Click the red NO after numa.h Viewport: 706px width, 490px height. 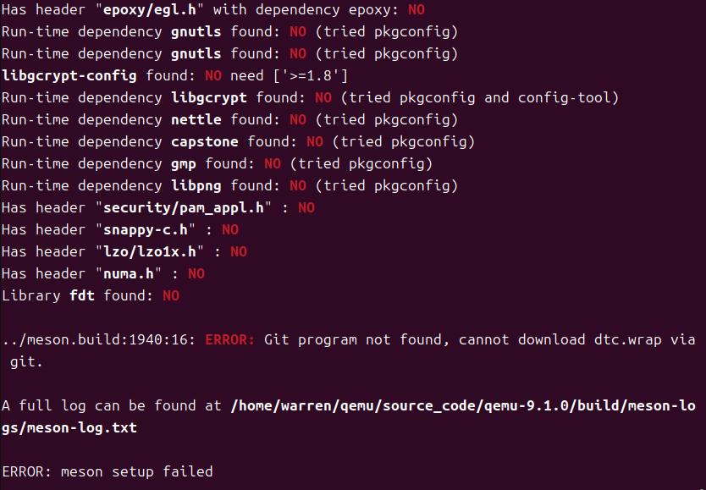(196, 273)
